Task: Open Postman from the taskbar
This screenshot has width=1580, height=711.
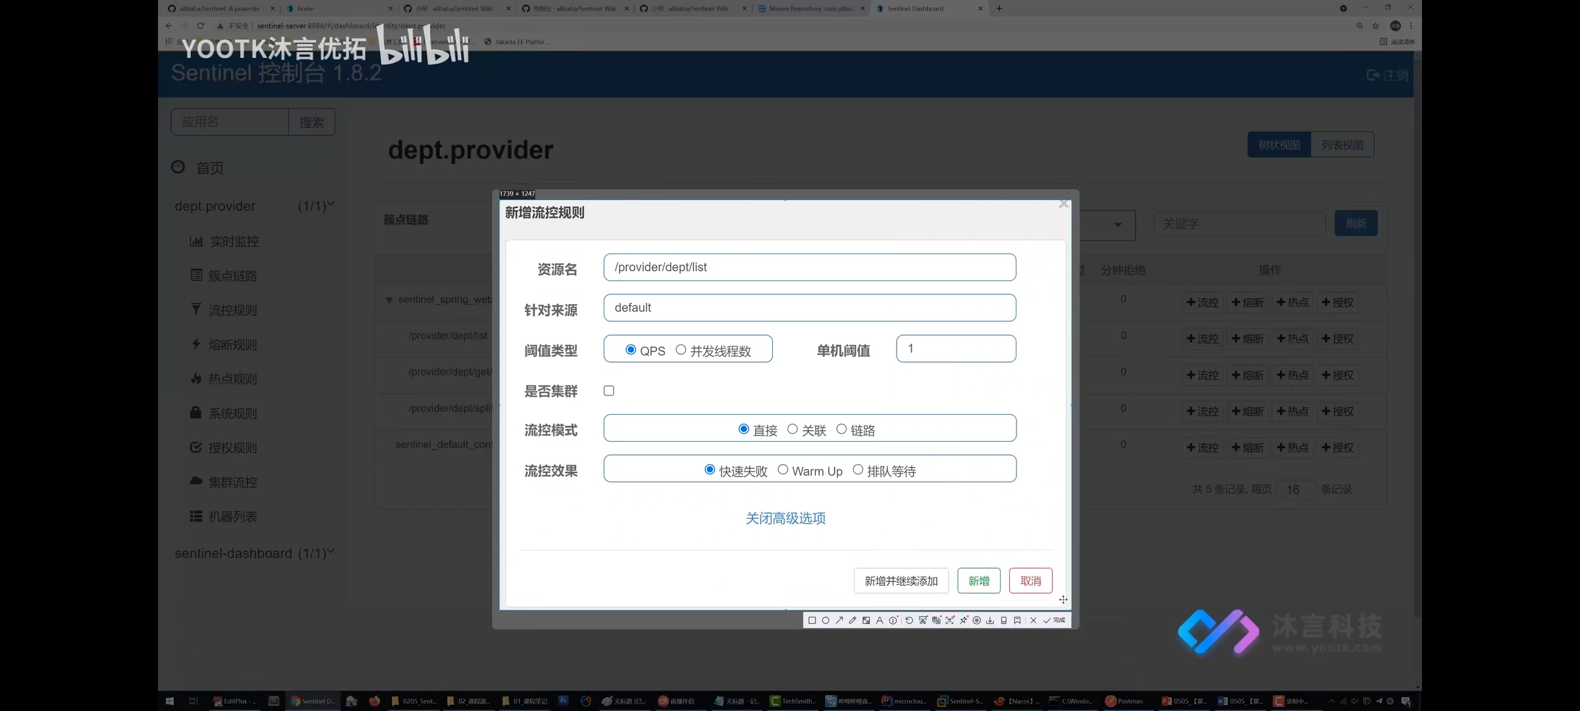Action: (1124, 701)
